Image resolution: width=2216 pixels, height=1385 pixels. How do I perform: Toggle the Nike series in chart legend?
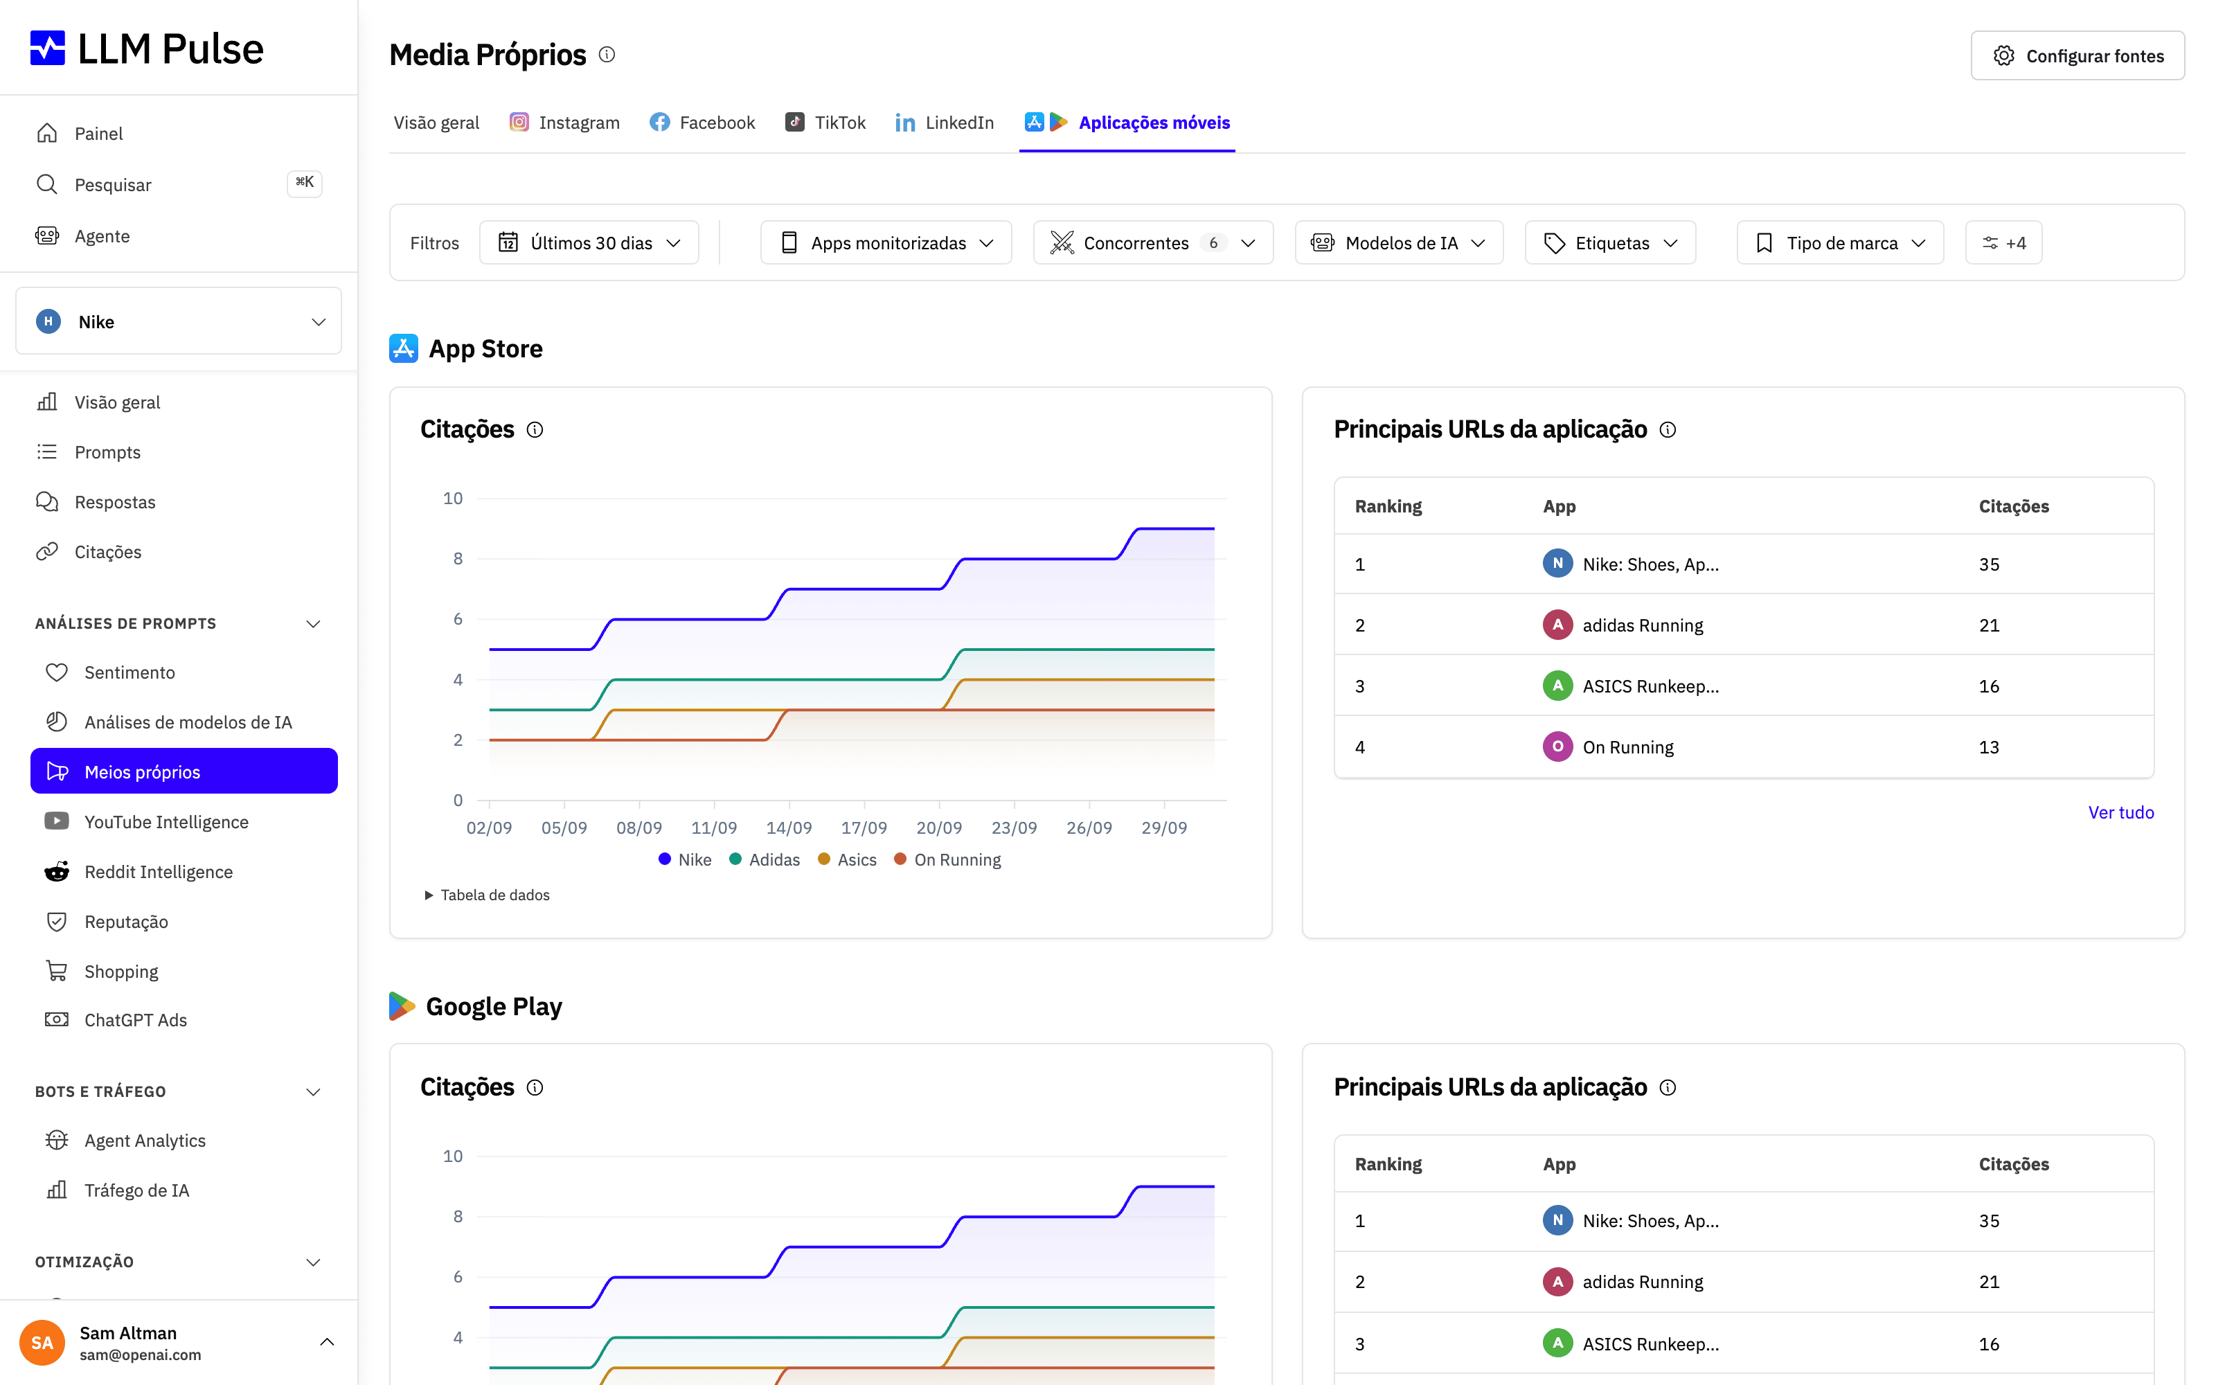point(685,859)
